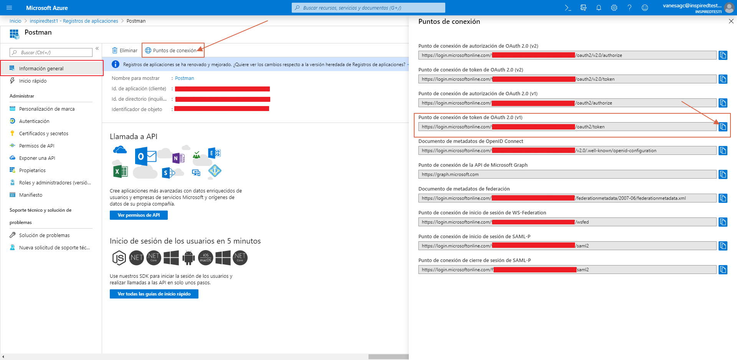This screenshot has width=737, height=360.
Task: Open the feedback smiley icon
Action: 644,8
